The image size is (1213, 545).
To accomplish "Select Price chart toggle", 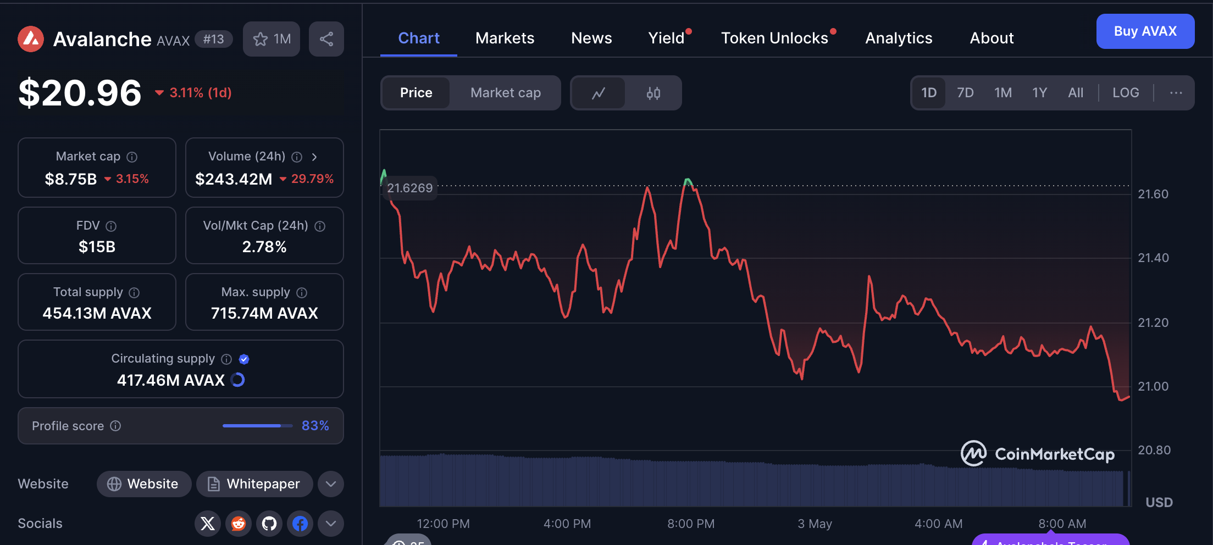I will coord(416,93).
